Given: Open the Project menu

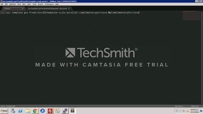Looking at the screenshot, I should click(41, 4).
